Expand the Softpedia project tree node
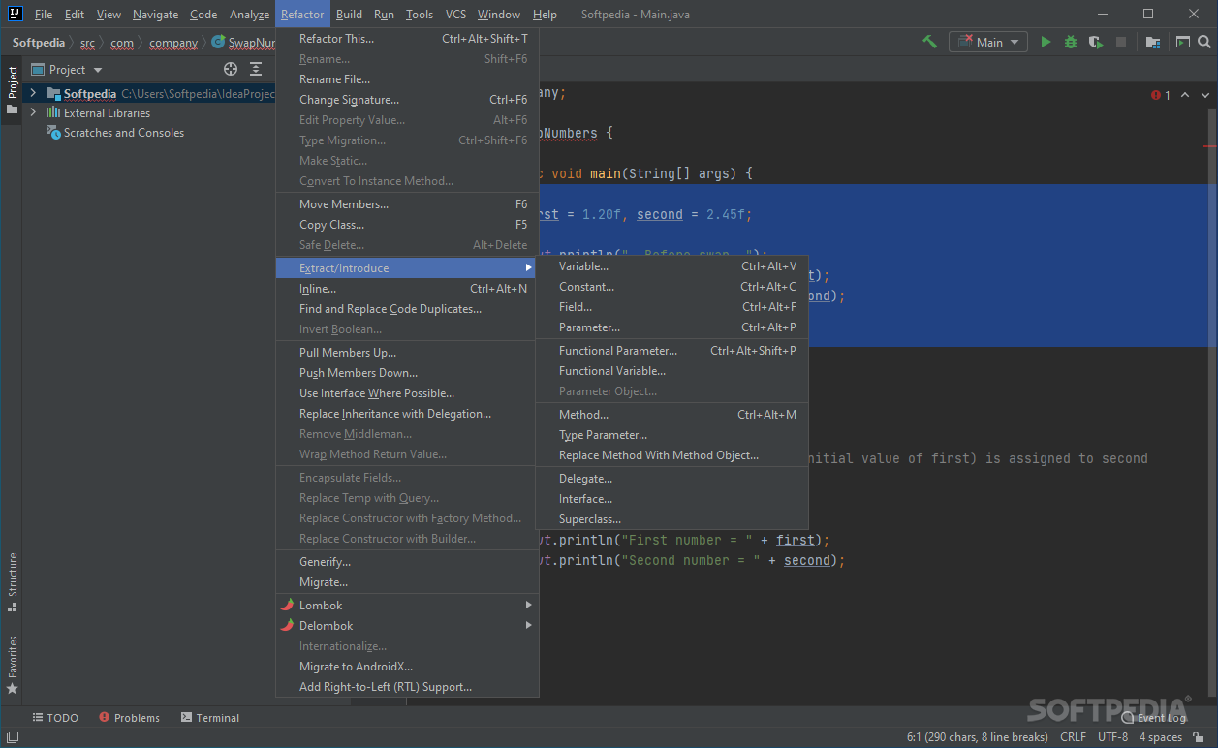The width and height of the screenshot is (1218, 748). (x=33, y=93)
